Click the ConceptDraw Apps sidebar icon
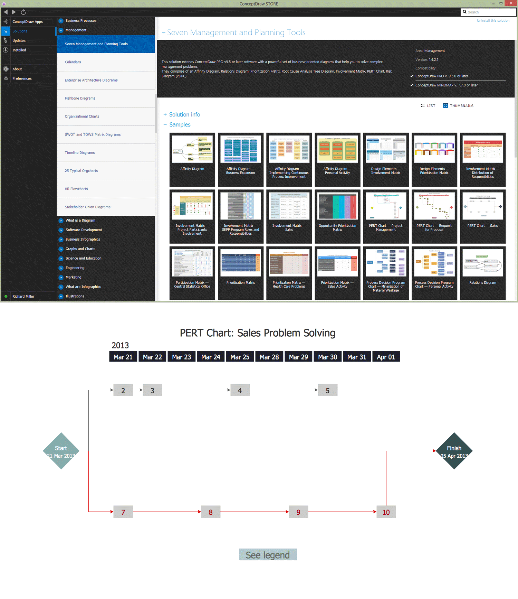 click(x=6, y=21)
